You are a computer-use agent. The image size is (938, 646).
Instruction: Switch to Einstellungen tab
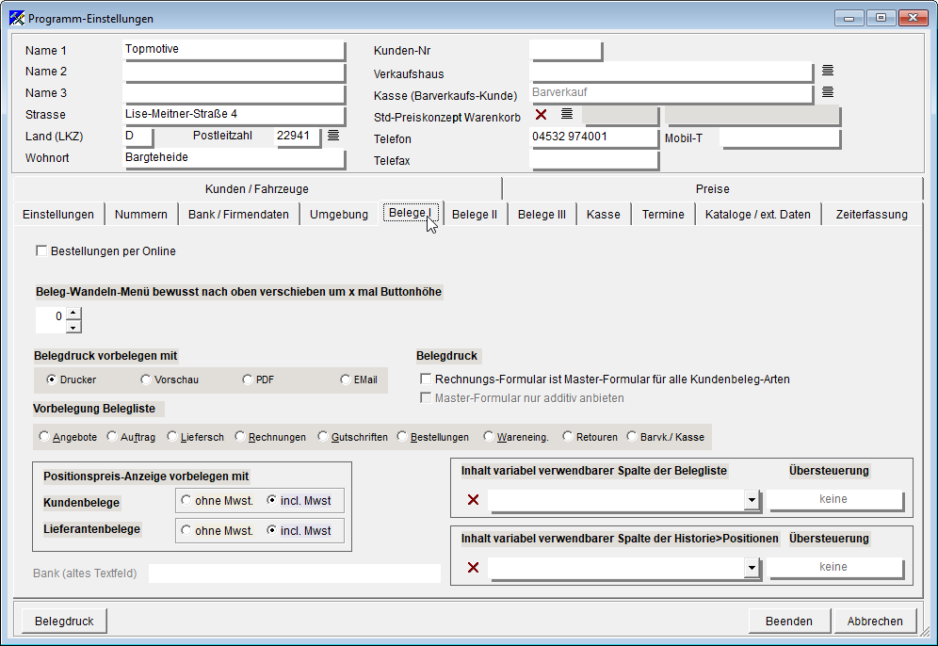coord(58,214)
